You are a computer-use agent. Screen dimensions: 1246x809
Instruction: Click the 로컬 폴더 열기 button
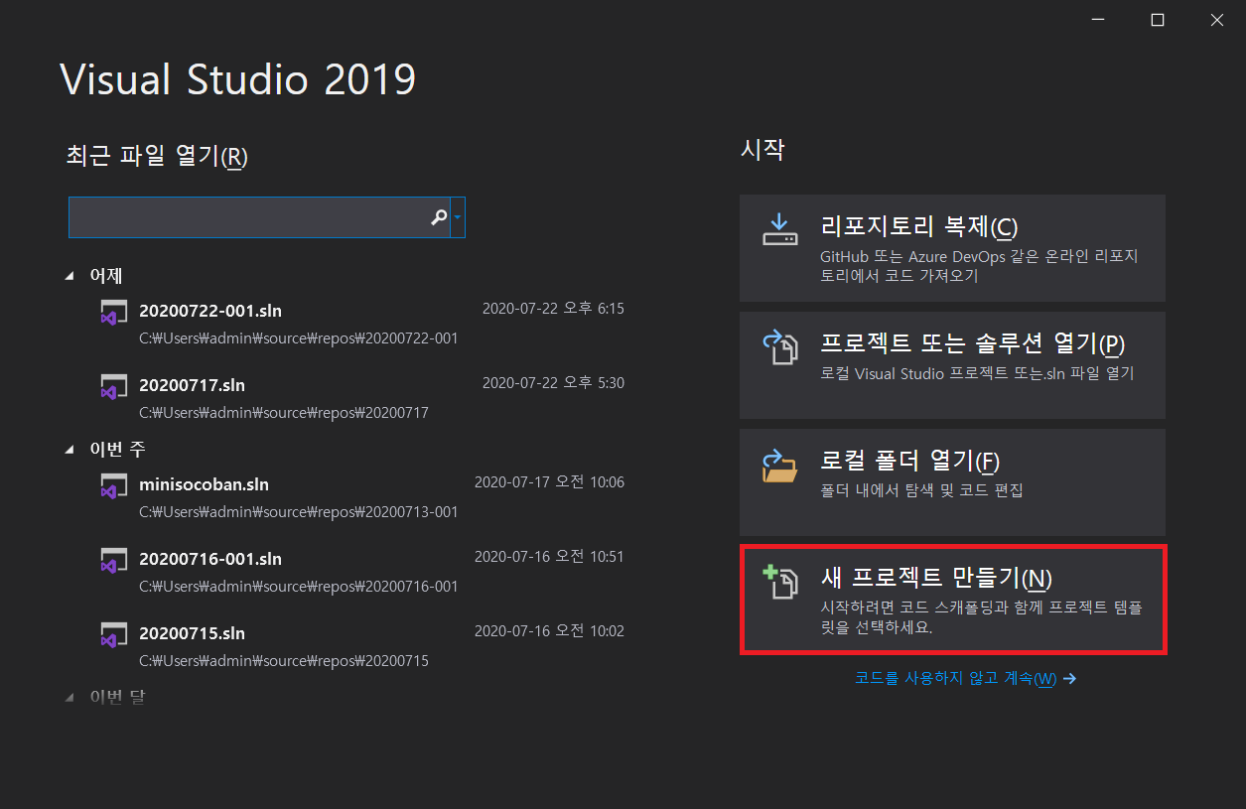point(952,481)
